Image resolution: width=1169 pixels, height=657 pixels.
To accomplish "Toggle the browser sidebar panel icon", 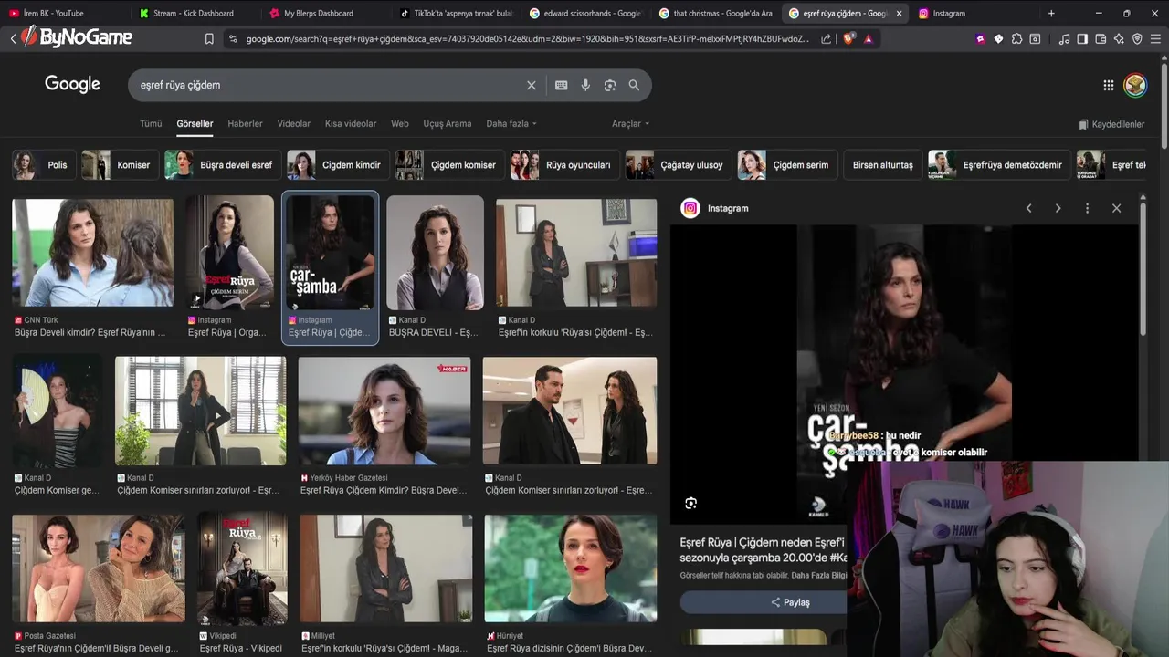I will (x=1082, y=39).
